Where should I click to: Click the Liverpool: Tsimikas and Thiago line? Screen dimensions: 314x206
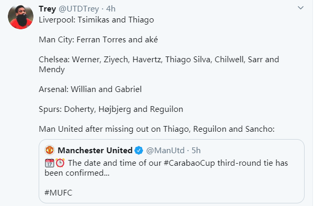[x=96, y=20]
